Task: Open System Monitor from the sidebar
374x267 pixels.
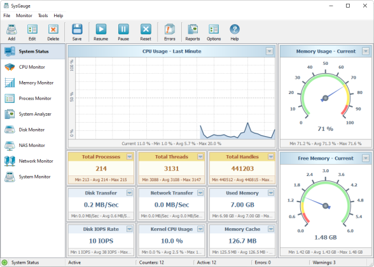Action: 32,177
